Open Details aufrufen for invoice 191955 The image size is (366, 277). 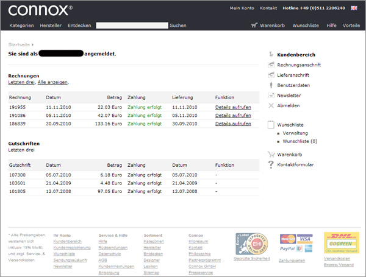233,107
